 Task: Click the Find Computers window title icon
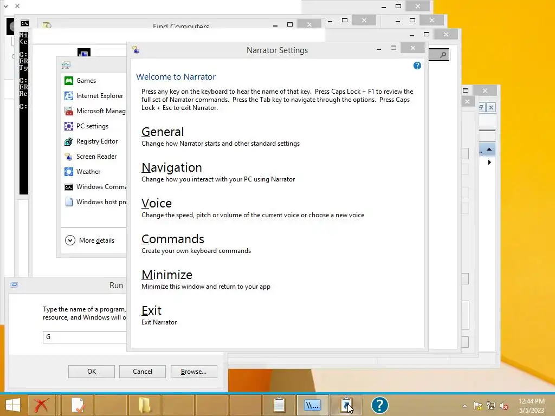[47, 25]
